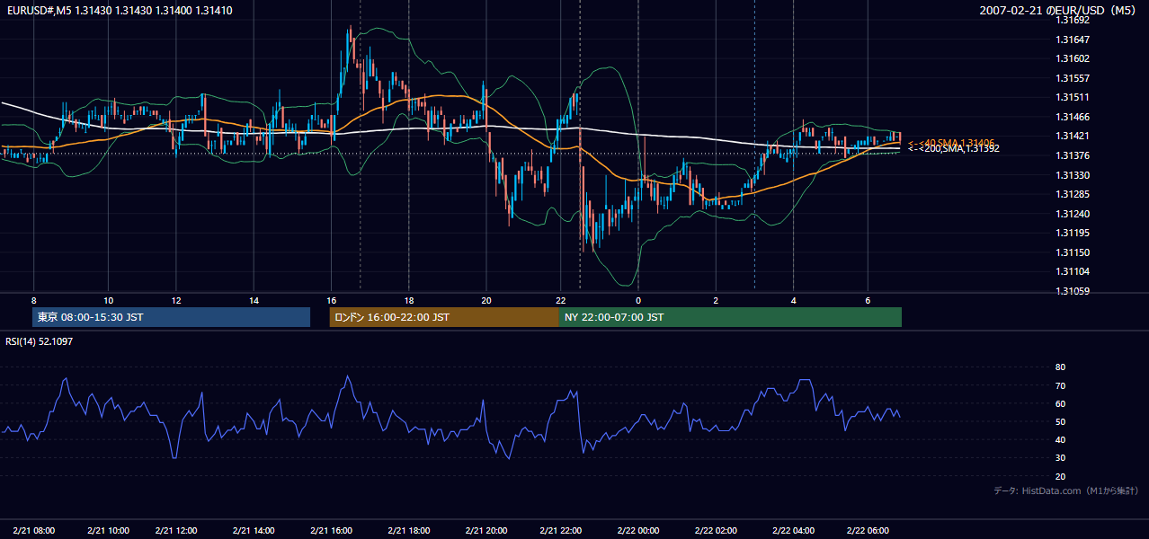Viewport: 1149px width, 539px height.
Task: Click the 2/22 02:00 date label
Action: (x=716, y=530)
